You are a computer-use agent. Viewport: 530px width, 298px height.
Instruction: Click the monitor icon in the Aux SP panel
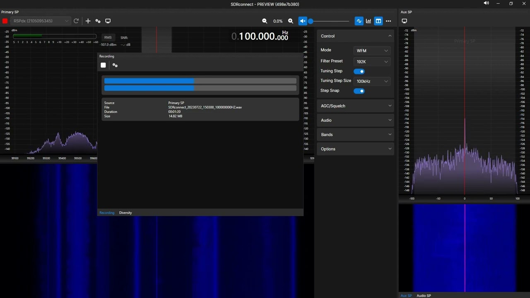[x=405, y=21]
